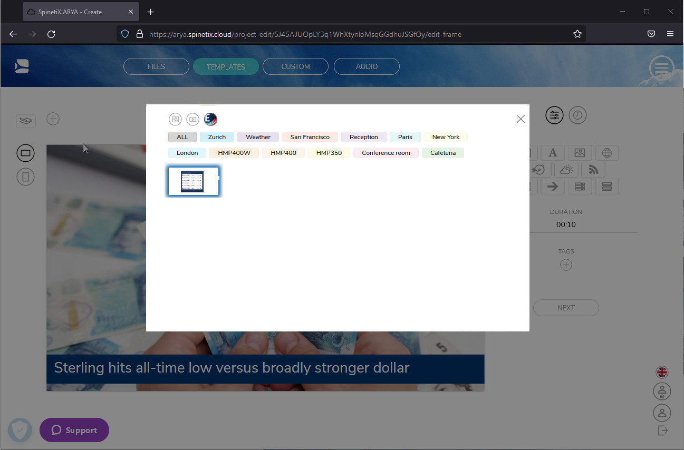Click the NEXT button

pyautogui.click(x=566, y=308)
